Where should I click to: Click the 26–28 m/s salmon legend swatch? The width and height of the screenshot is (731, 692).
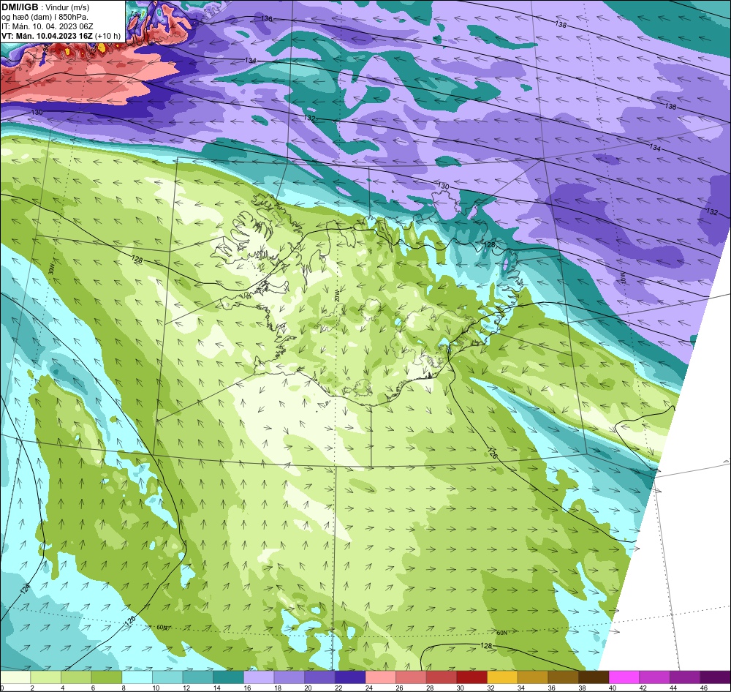[x=411, y=677]
